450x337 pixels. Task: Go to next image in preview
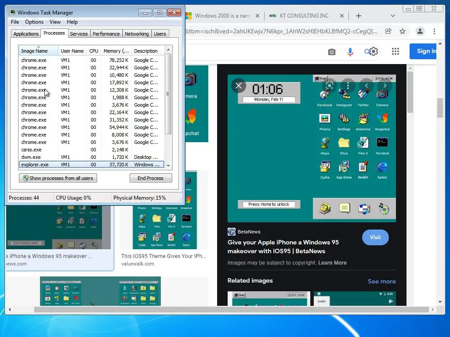click(385, 86)
